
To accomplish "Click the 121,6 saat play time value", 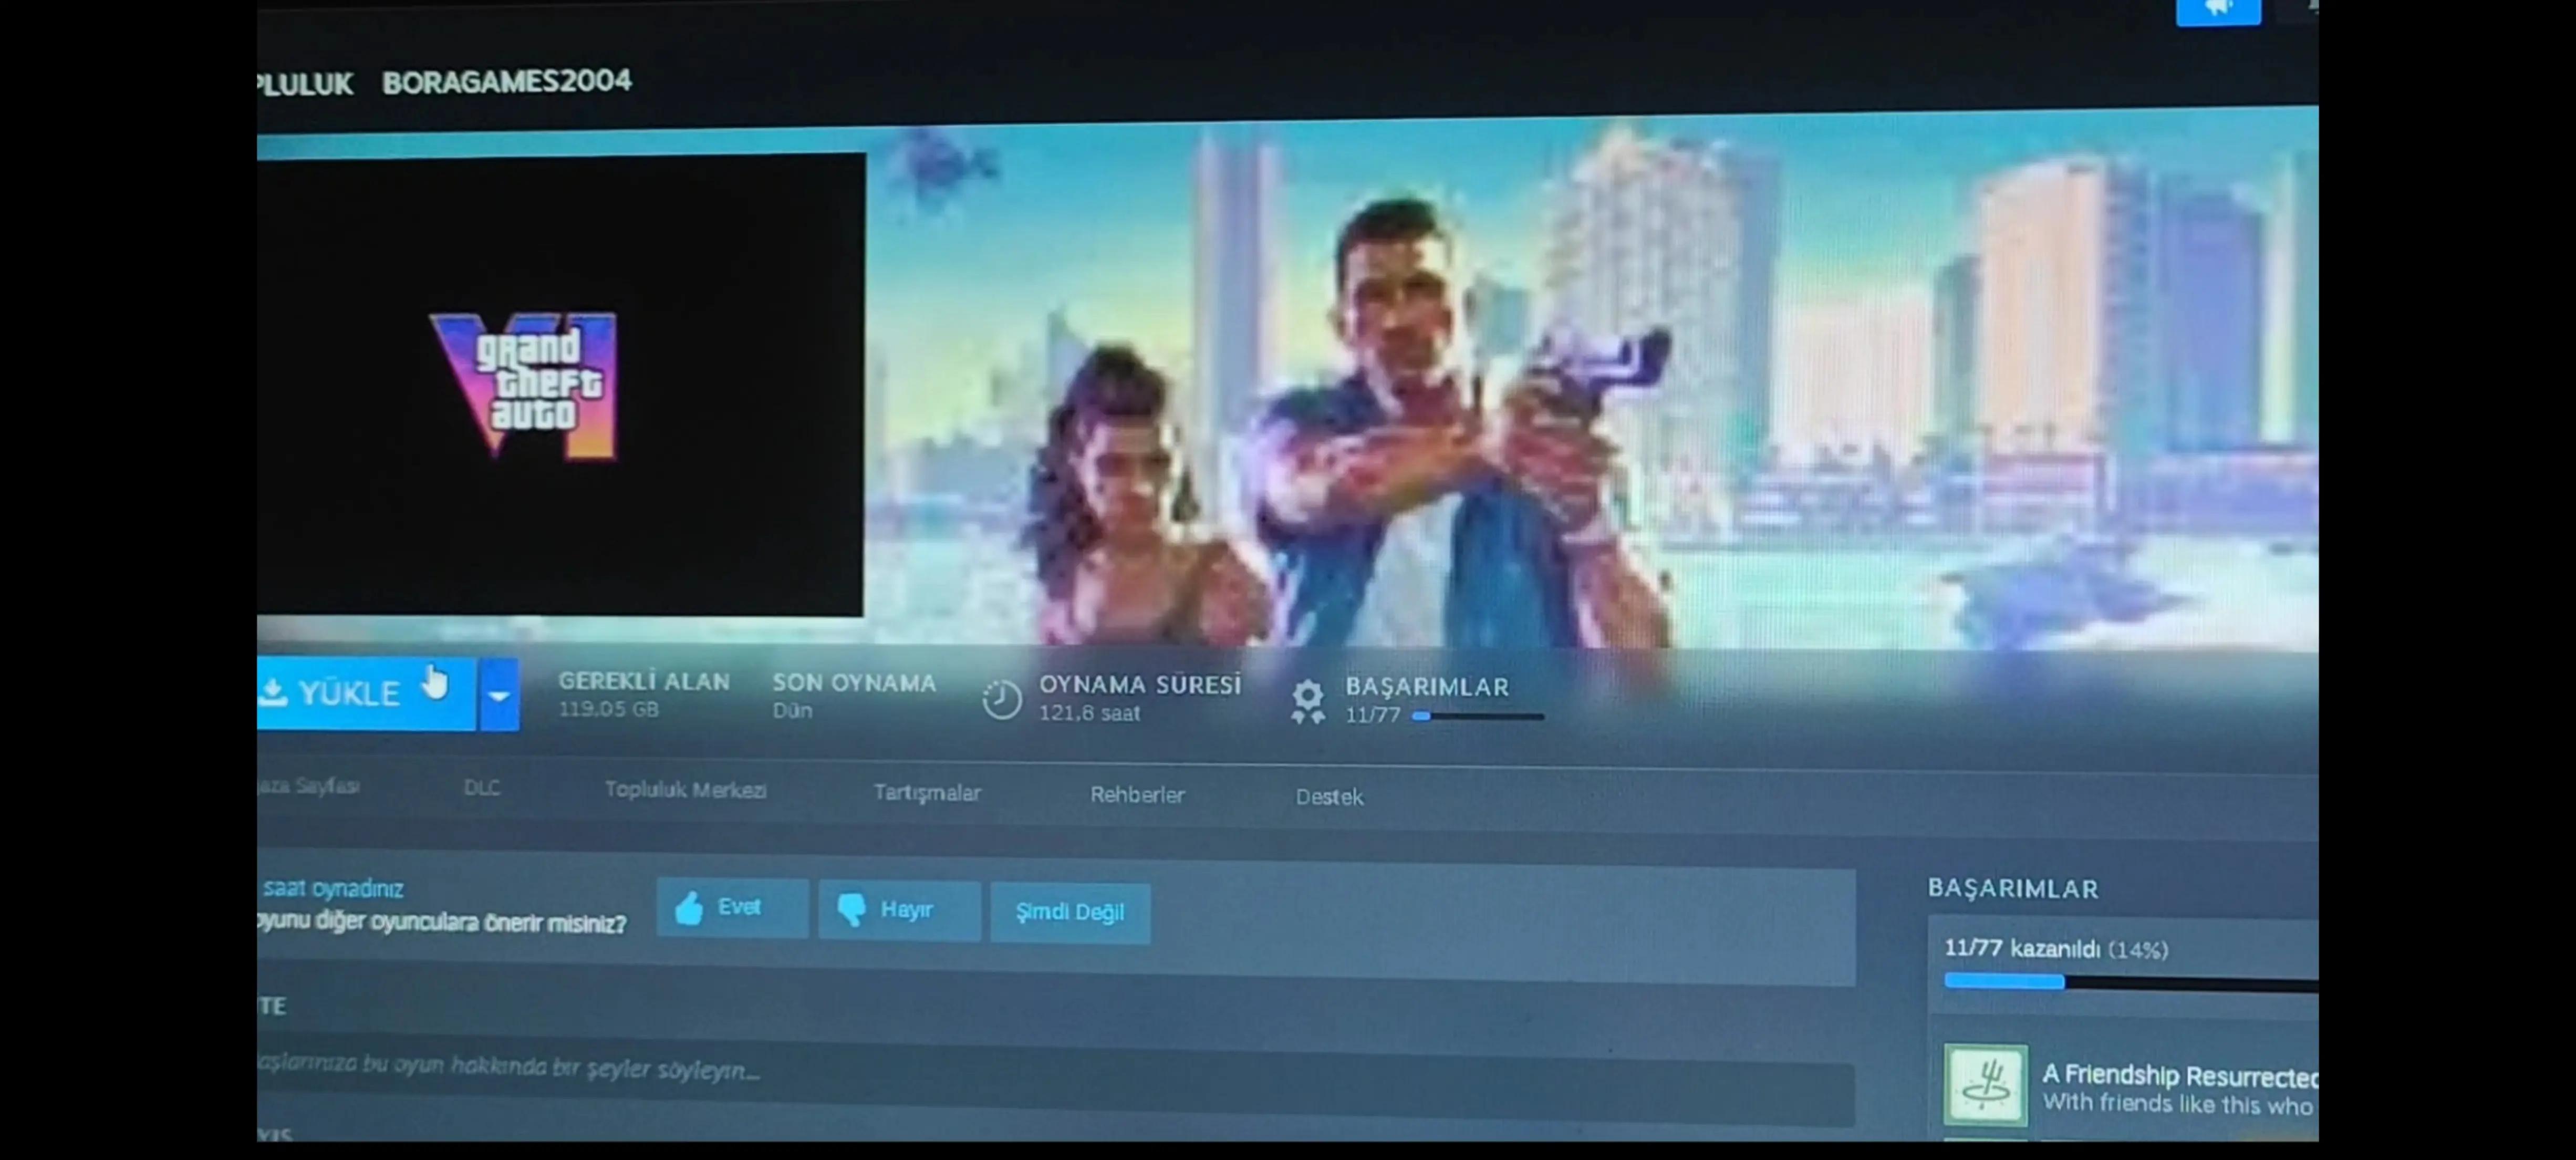I will point(1089,713).
